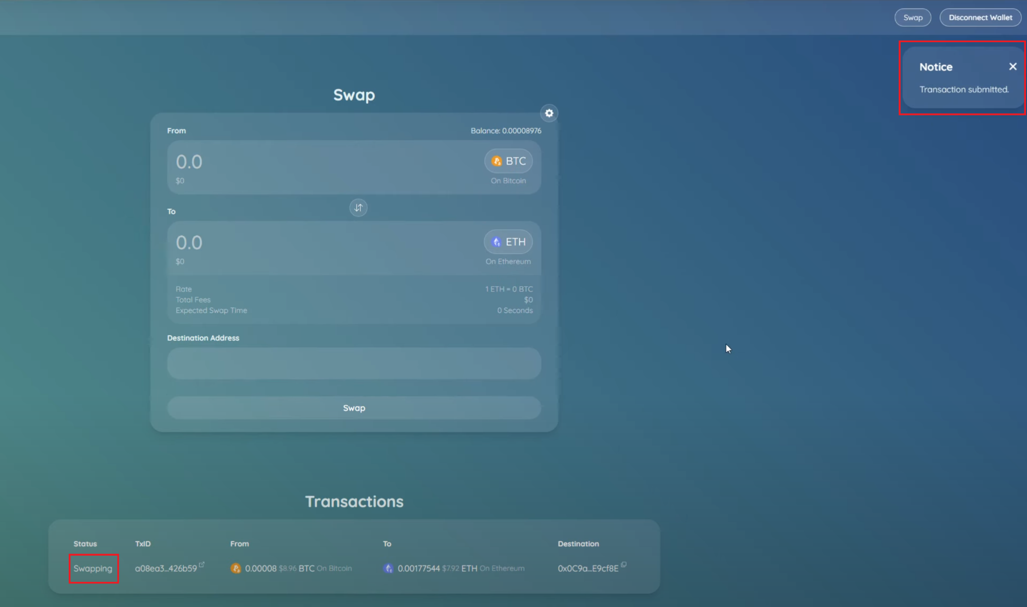The image size is (1027, 607).
Task: Click the Transaction submitted notice message
Action: pyautogui.click(x=964, y=89)
